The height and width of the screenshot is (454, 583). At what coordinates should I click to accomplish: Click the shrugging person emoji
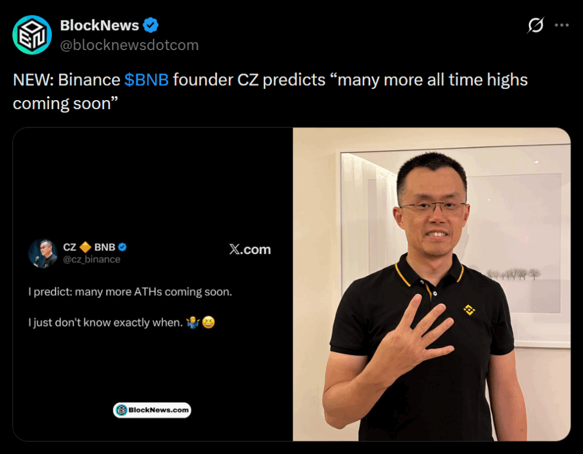pos(192,322)
